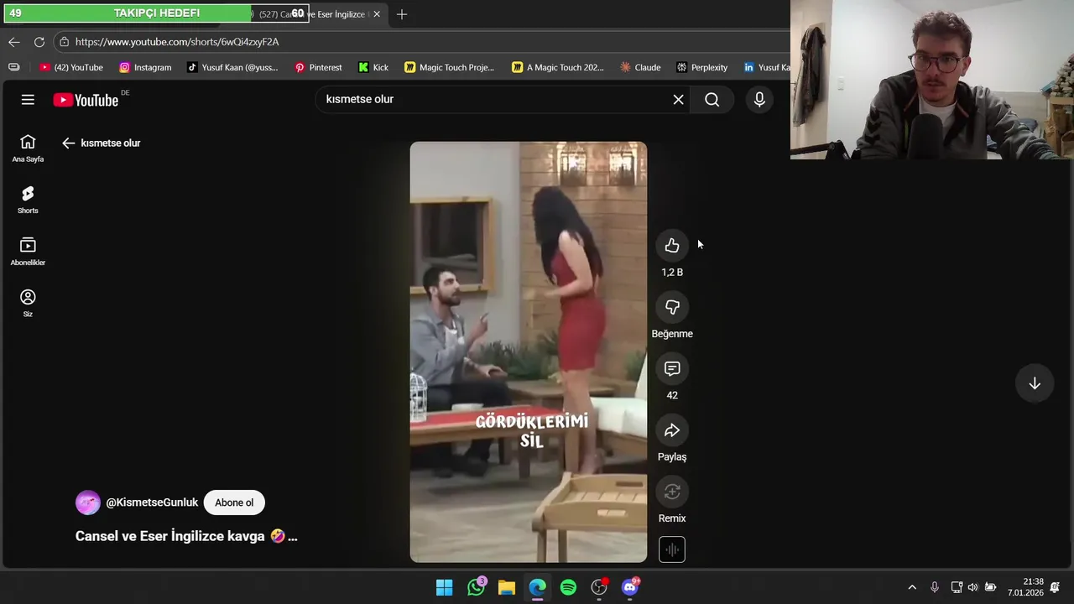Open the Kick bookmark
This screenshot has height=604, width=1074.
pos(373,67)
